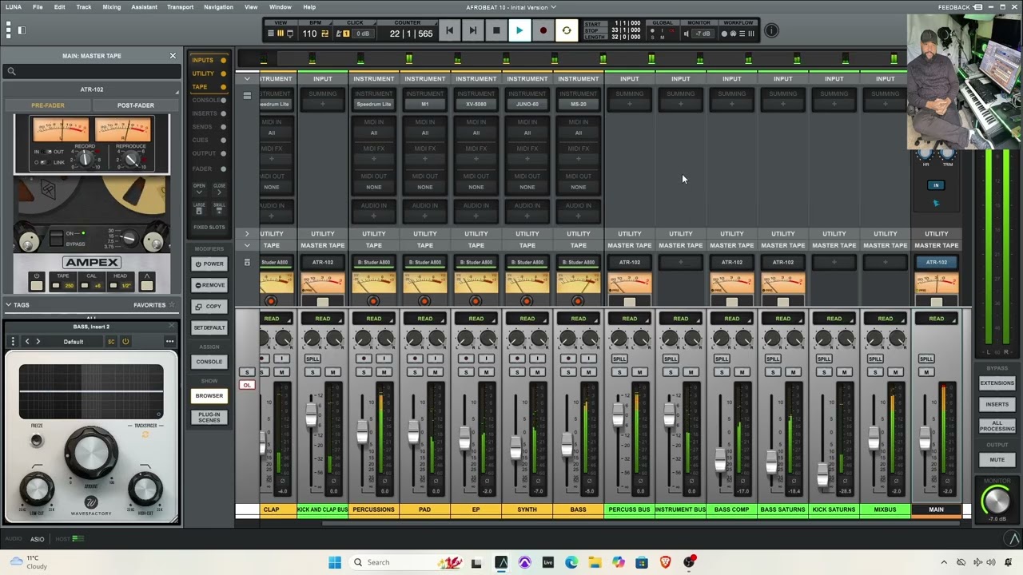This screenshot has width=1023, height=575.
Task: Open READ automation dropdown on MIXBUS channel
Action: click(x=886, y=319)
